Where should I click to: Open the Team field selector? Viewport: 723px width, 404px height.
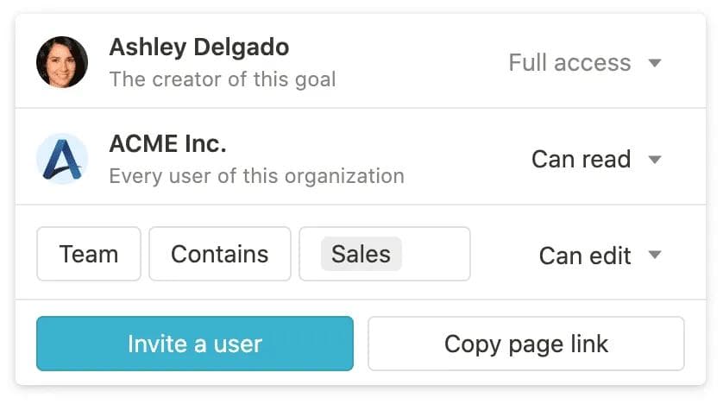[88, 255]
